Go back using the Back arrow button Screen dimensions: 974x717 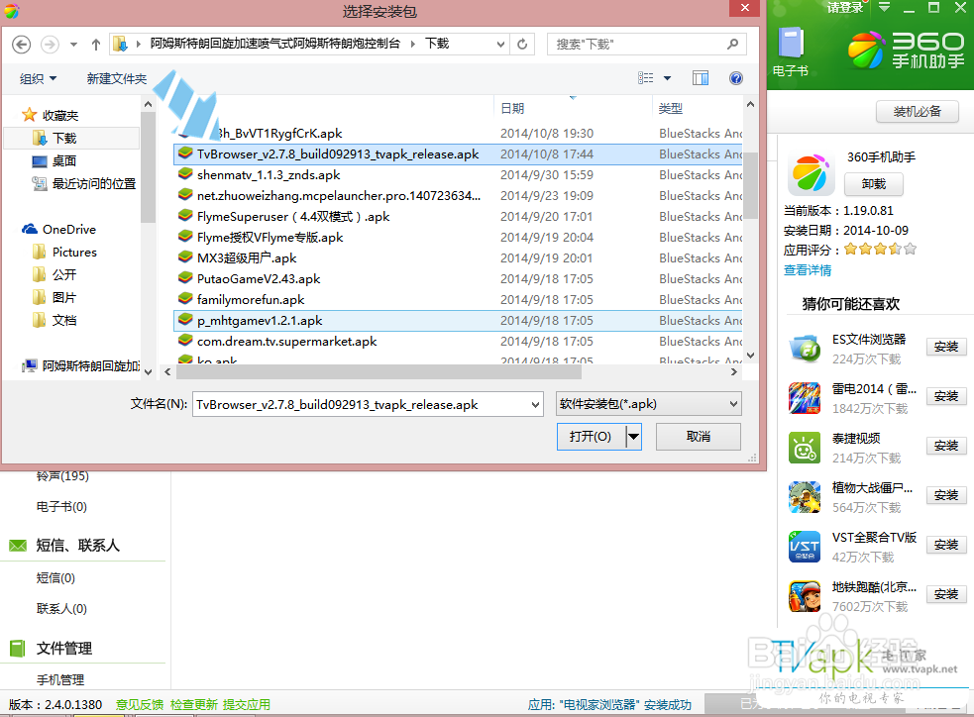(21, 45)
